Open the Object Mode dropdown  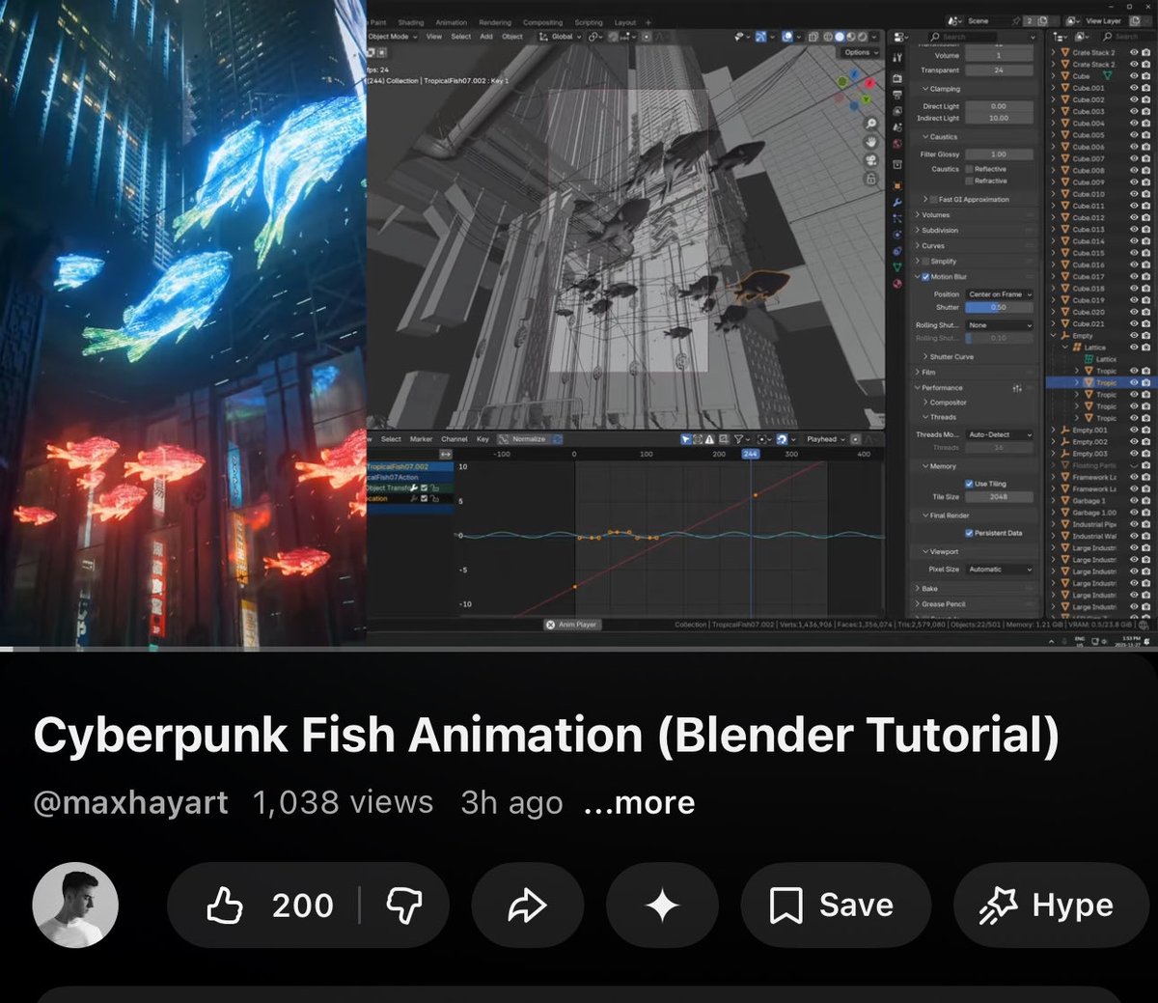point(392,37)
